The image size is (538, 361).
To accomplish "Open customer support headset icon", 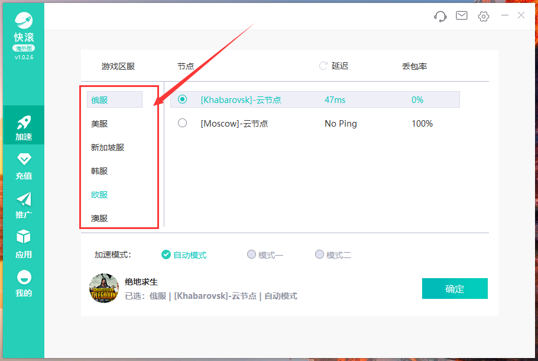I will pos(440,16).
